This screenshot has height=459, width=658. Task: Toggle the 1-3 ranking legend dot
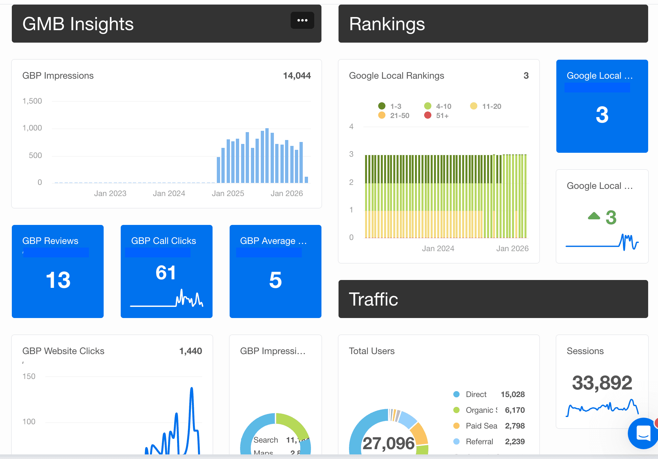pos(382,106)
